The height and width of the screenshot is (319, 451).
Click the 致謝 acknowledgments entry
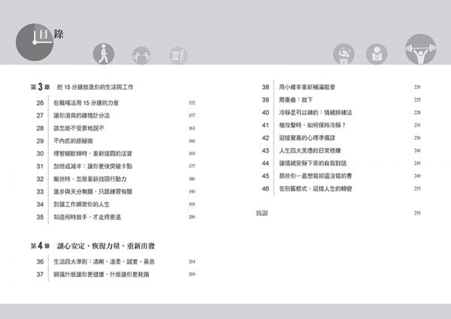click(262, 213)
